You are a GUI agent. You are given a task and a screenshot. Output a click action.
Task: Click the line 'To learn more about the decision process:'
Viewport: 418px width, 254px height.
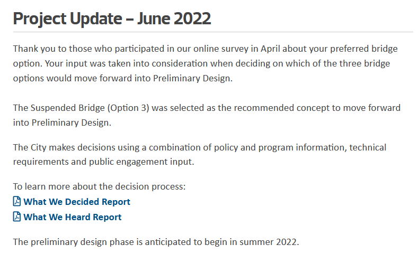click(x=99, y=186)
